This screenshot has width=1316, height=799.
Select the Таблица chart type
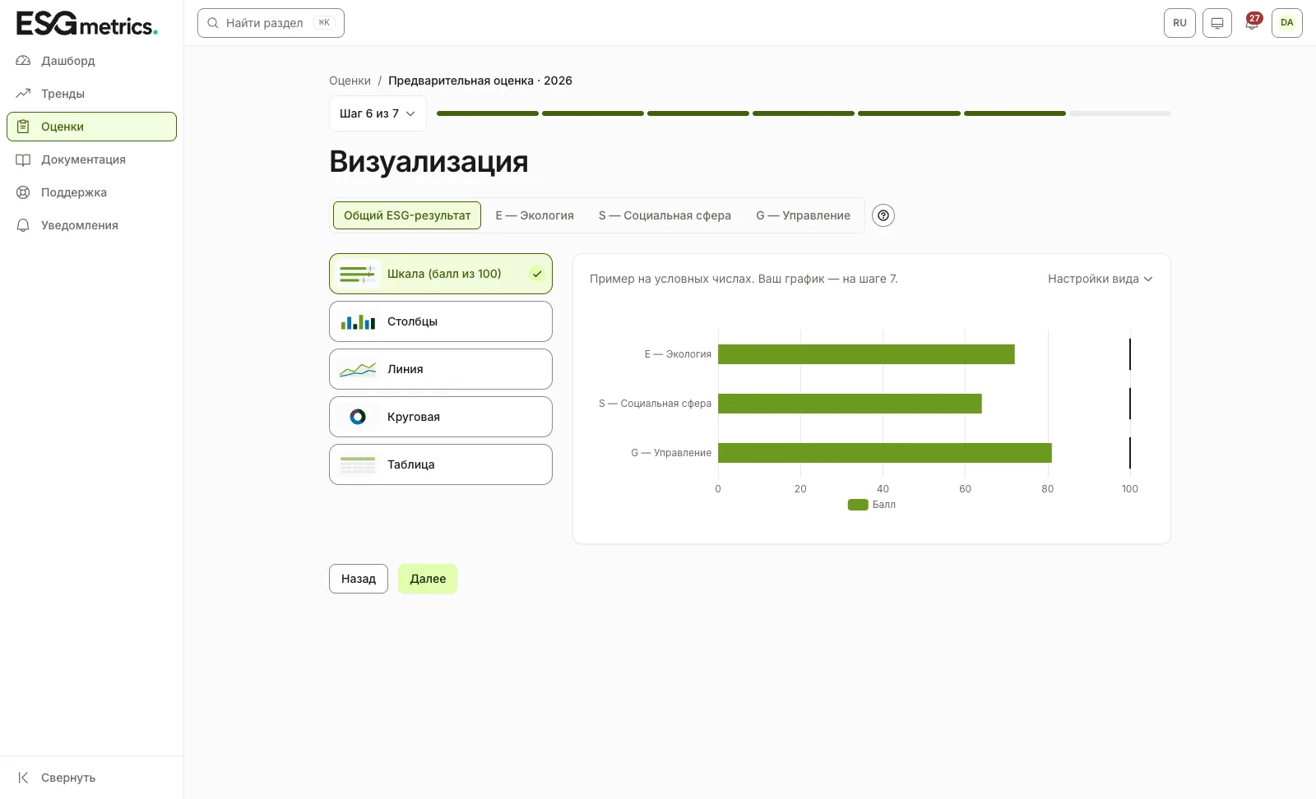tap(441, 464)
